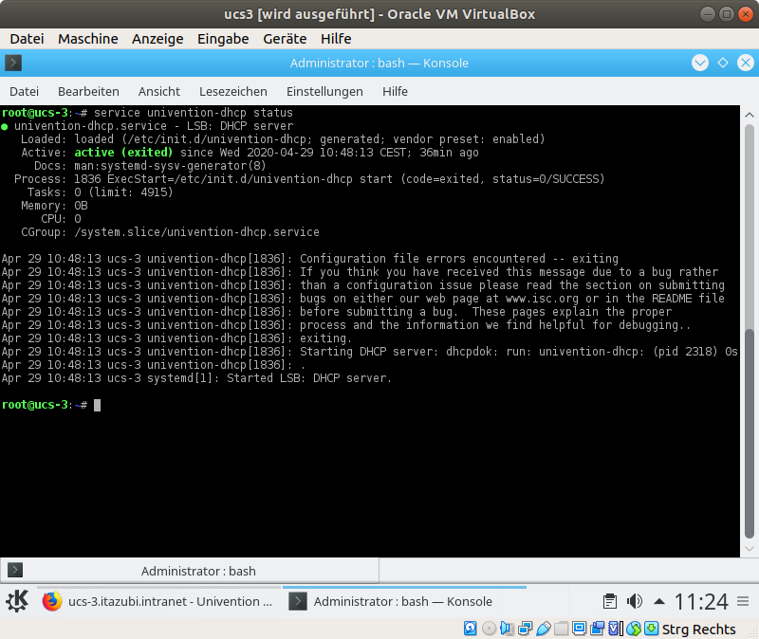Screen dimensions: 759x639
Task: Open KDE panel settings hamburger icon
Action: [743, 601]
